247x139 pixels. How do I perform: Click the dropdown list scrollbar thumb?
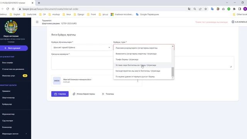173,72
